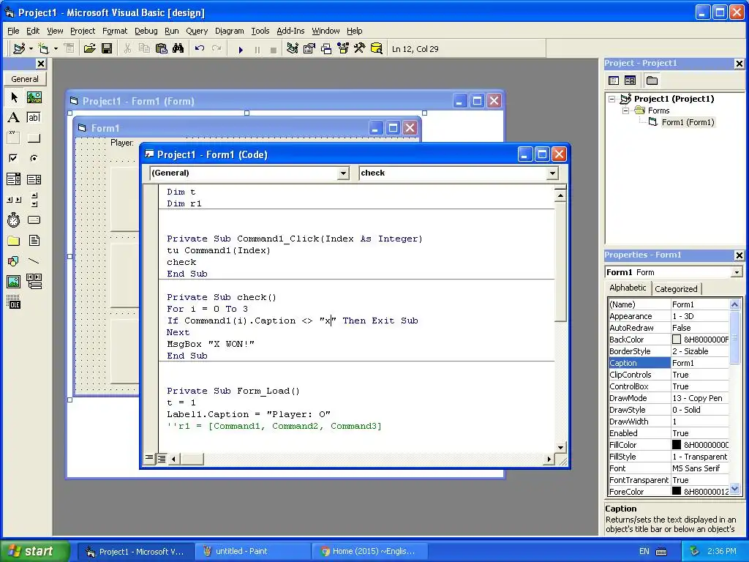
Task: Click the Find binoculars toolbar icon
Action: point(178,49)
